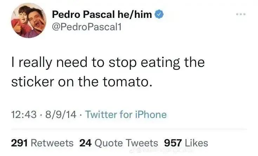Select the word sticker in the tweet
This screenshot has width=258, height=156.
coord(33,82)
